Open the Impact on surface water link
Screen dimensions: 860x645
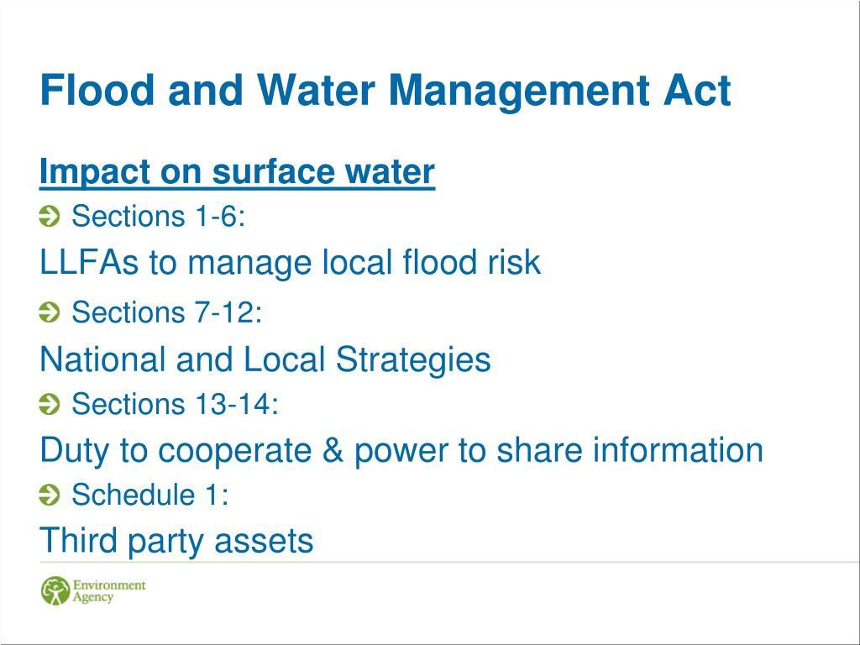[x=238, y=171]
